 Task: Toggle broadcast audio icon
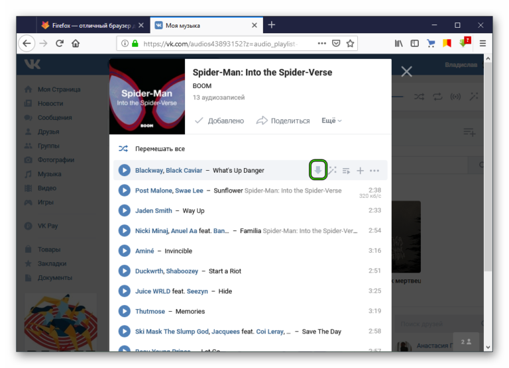pos(455,97)
